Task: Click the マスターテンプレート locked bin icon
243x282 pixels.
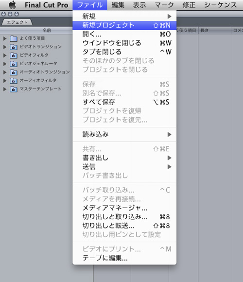Action: tap(14, 89)
